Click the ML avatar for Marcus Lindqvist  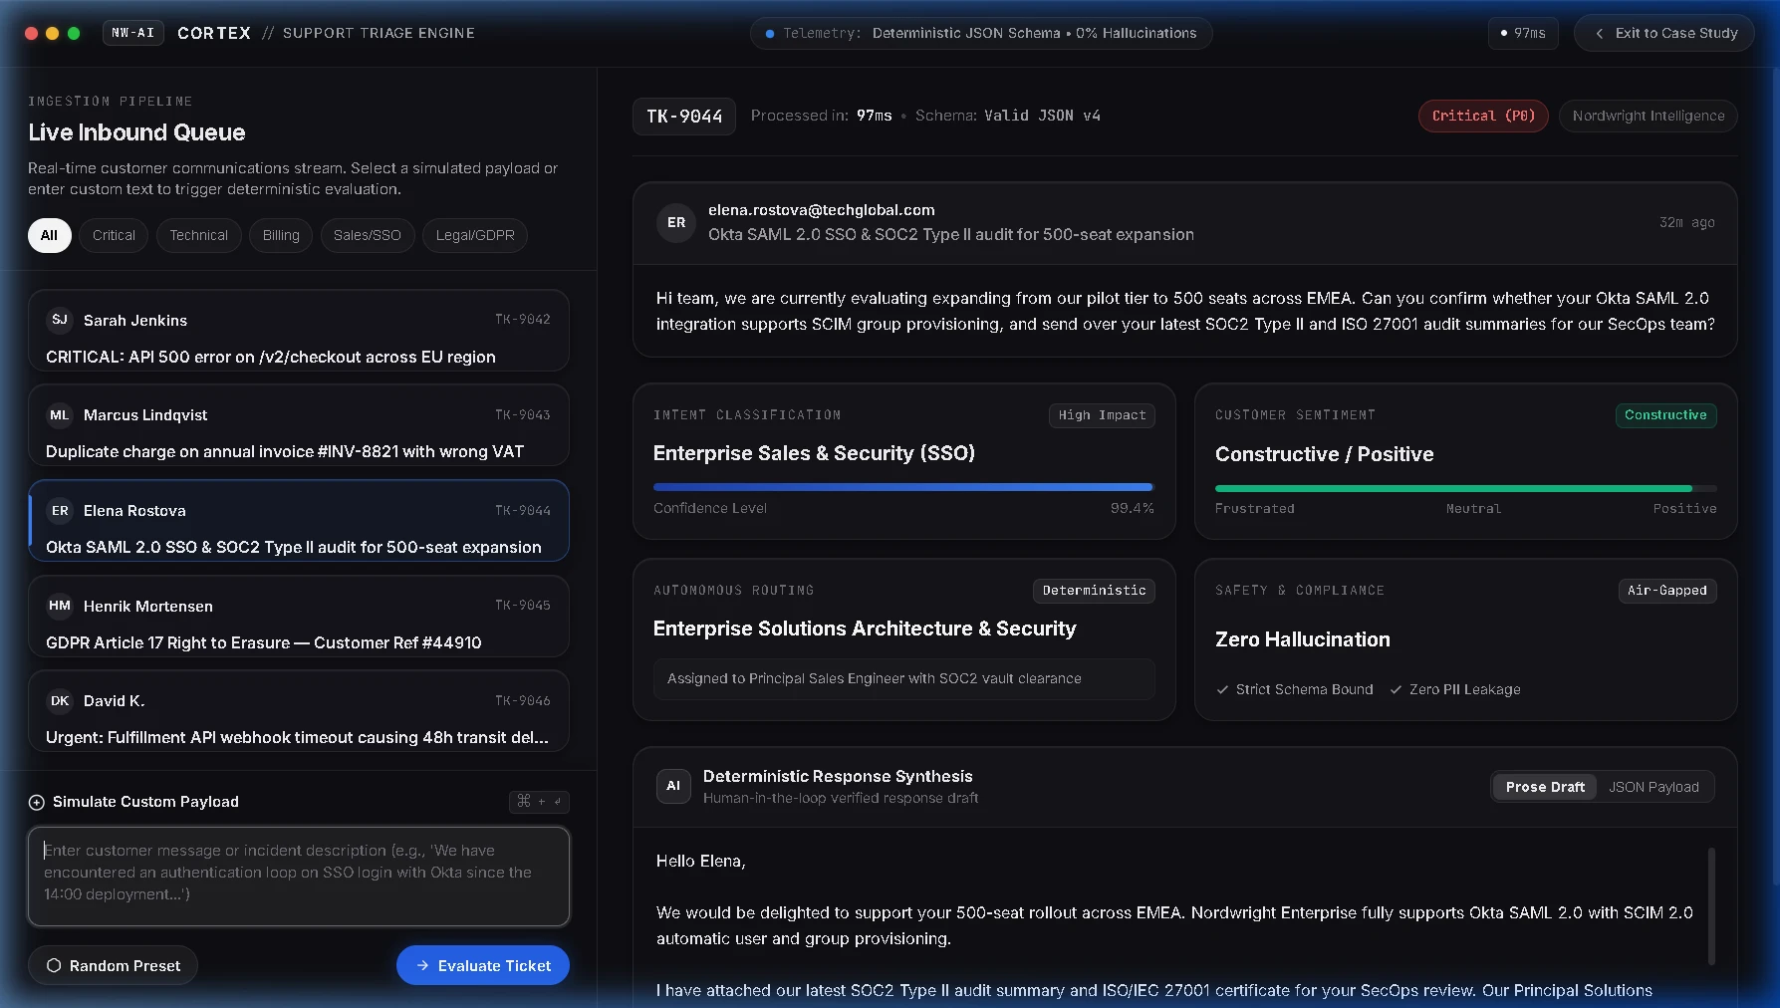click(x=60, y=415)
